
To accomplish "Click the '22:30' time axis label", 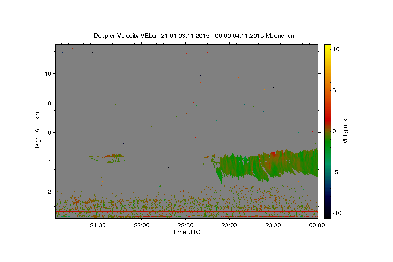I will pos(185,225).
